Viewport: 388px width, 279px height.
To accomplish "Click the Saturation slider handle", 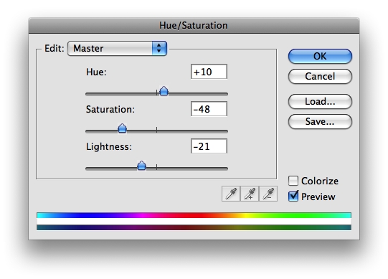I will [x=122, y=128].
